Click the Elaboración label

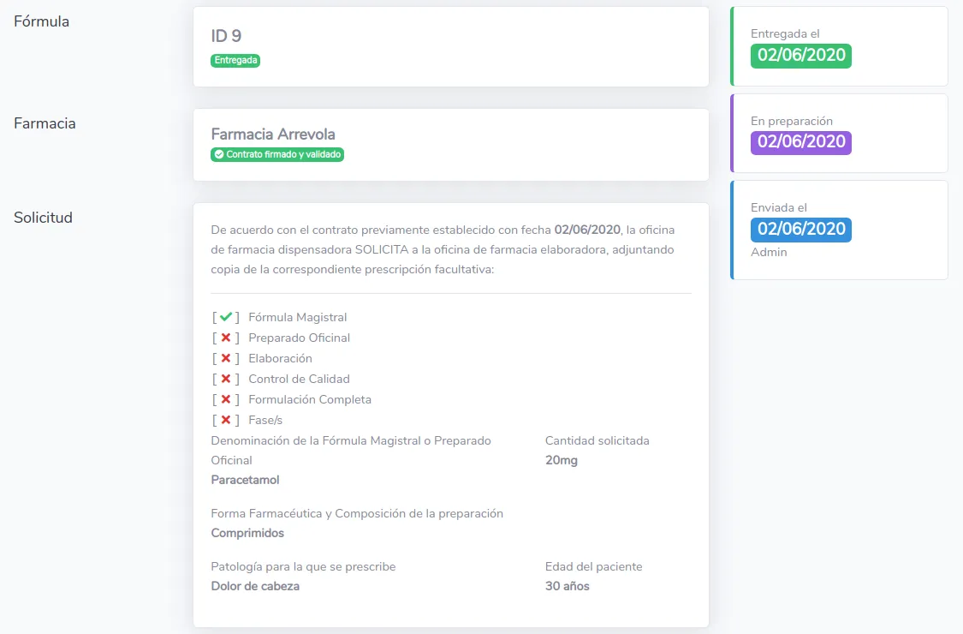click(x=280, y=358)
